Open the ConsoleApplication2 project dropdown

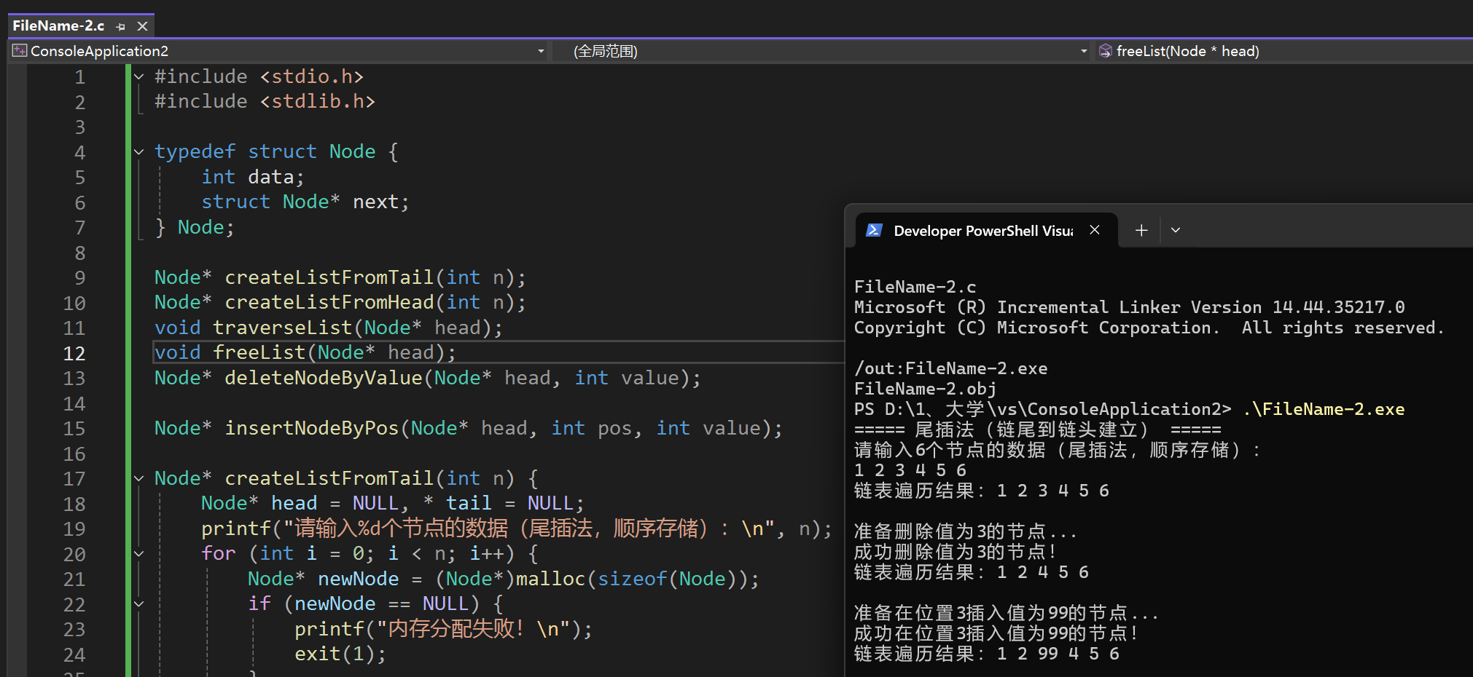[541, 51]
